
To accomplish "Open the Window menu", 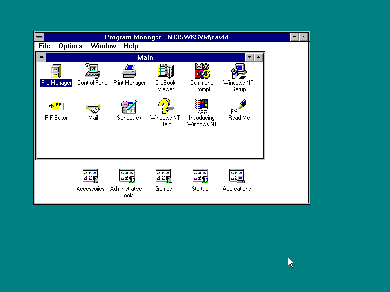I will [103, 46].
